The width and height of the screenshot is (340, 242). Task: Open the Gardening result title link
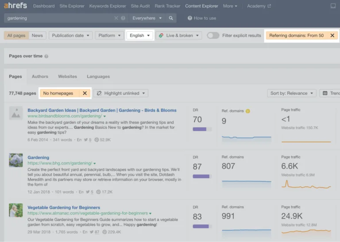click(x=39, y=157)
